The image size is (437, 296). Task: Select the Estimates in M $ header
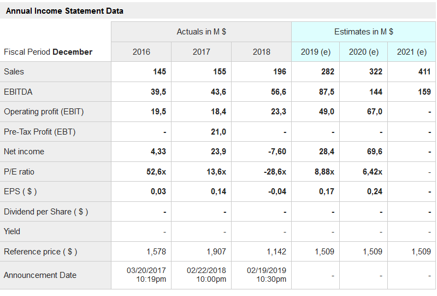point(363,32)
